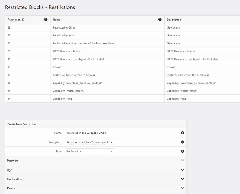Click help icon beside the Type dropdown
This screenshot has width=240, height=194.
coord(182,151)
